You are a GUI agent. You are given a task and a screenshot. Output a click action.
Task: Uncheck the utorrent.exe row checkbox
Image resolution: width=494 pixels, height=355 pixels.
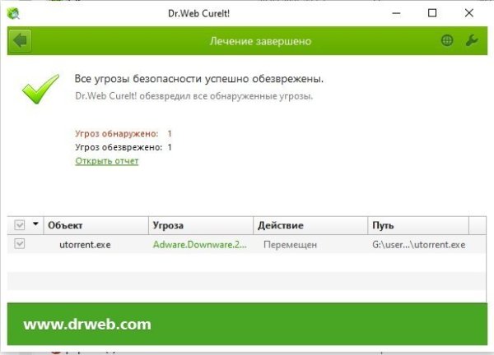pos(20,244)
